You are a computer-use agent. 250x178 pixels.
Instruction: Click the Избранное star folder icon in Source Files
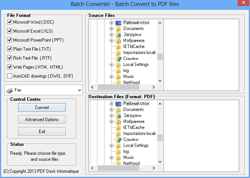point(119,40)
